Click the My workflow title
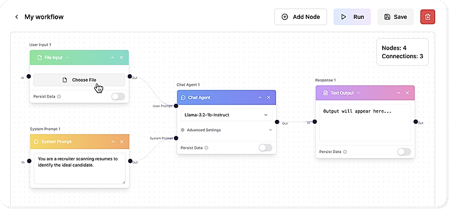Screen dimensions: 450x210 tap(44, 17)
